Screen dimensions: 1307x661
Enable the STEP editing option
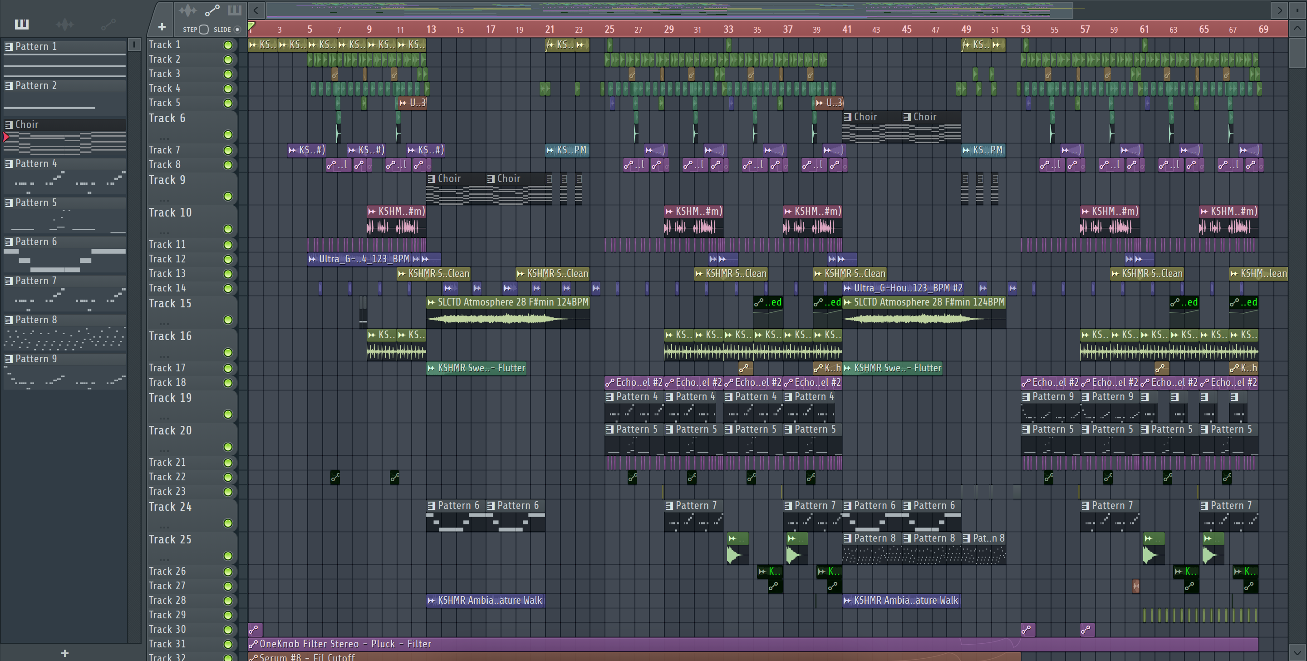[203, 30]
